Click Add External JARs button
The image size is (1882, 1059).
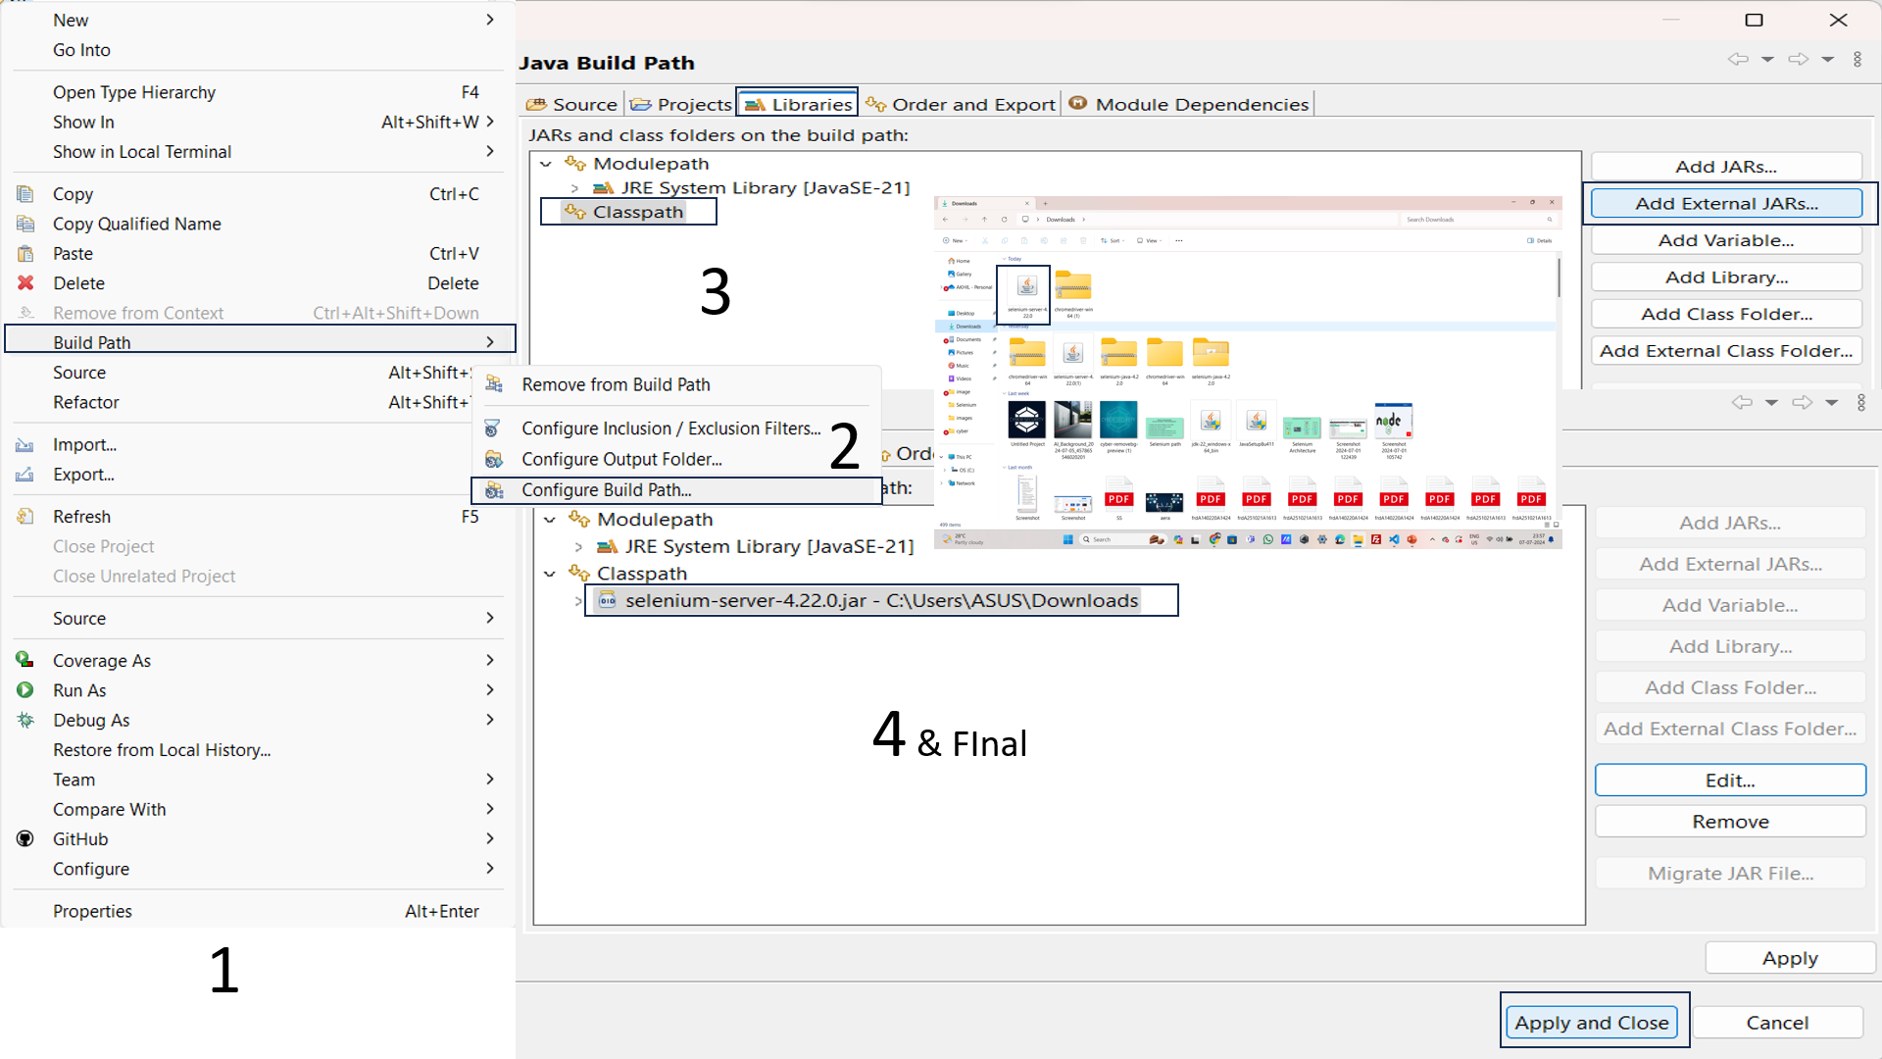point(1725,204)
